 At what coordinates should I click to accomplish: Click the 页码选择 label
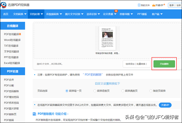(x=42, y=91)
